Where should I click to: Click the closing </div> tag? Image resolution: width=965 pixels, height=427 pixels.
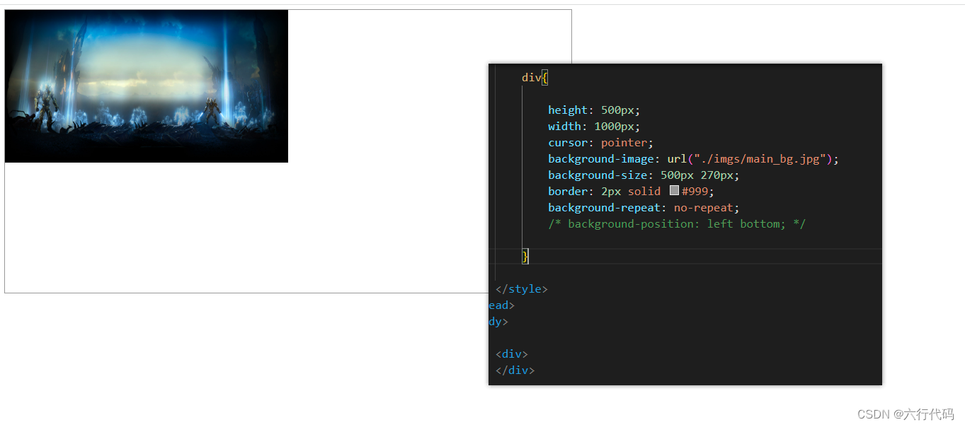pos(515,370)
